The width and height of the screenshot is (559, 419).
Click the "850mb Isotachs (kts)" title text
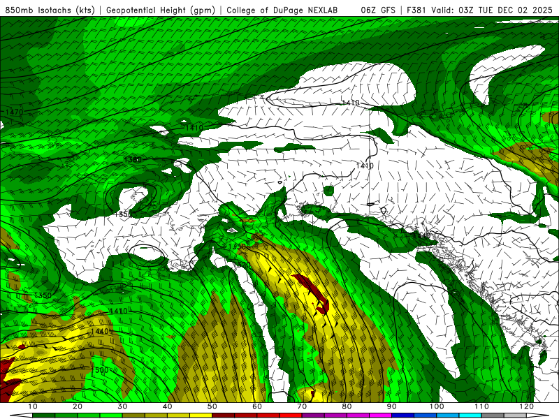(50, 10)
